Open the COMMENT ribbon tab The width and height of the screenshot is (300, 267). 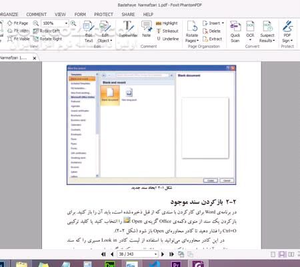(x=37, y=15)
